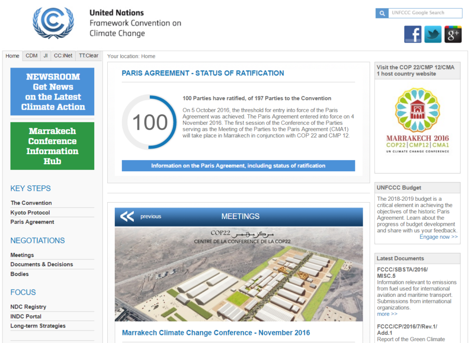Click the UNFCCC Budget panel header
This screenshot has width=471, height=343.
[417, 188]
